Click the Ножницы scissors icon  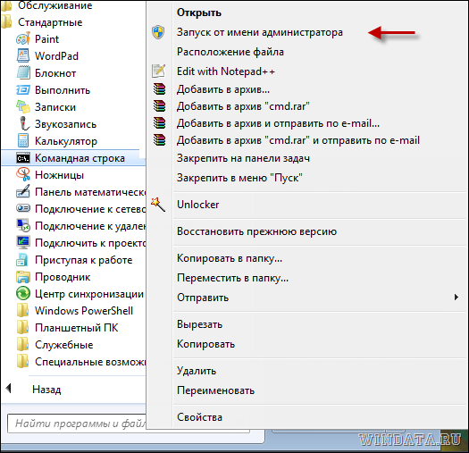(23, 175)
